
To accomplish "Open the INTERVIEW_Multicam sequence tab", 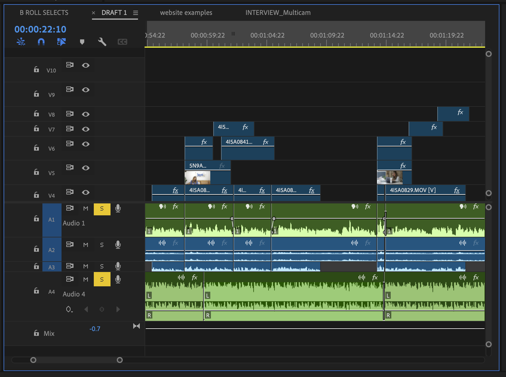I will [278, 13].
